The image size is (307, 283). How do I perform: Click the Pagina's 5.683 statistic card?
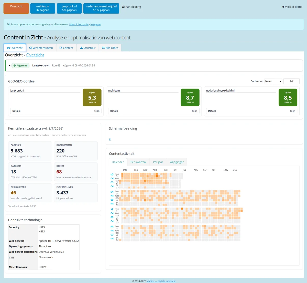click(x=30, y=151)
